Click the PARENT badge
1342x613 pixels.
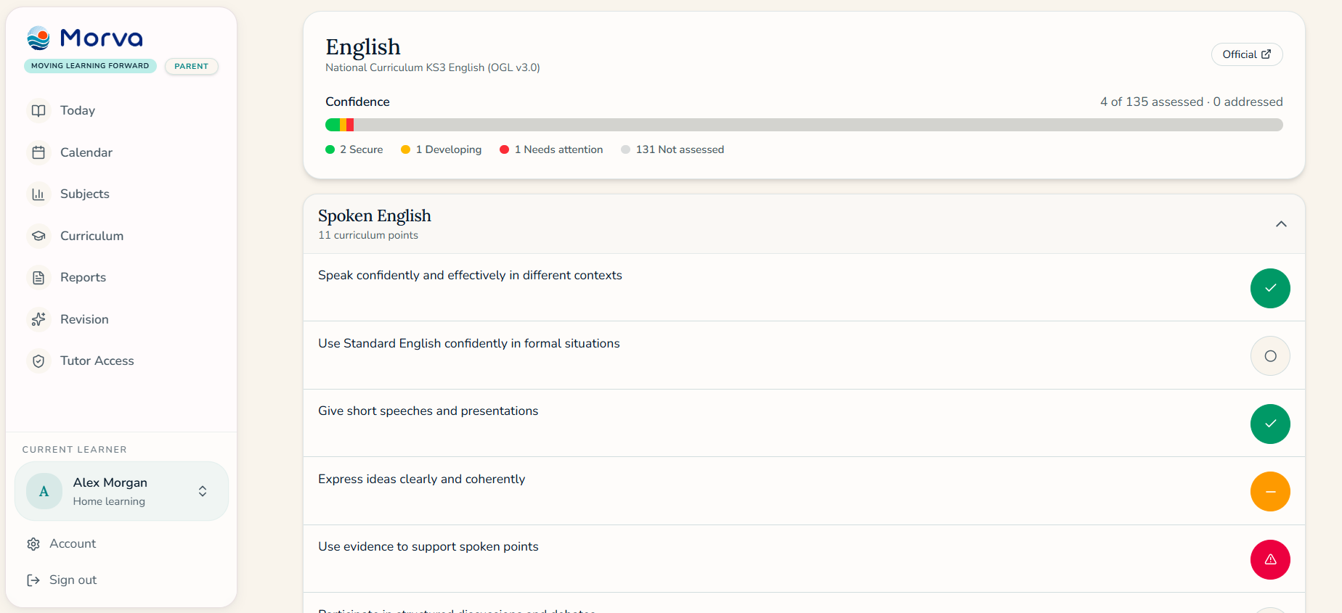coord(192,66)
